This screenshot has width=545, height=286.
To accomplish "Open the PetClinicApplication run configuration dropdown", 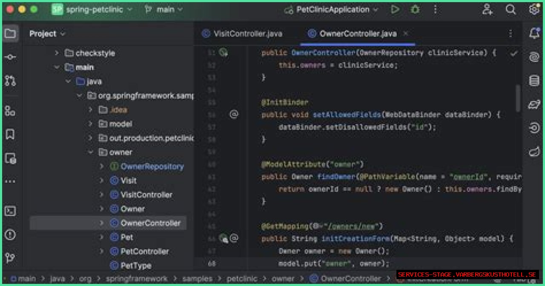I will (x=332, y=9).
